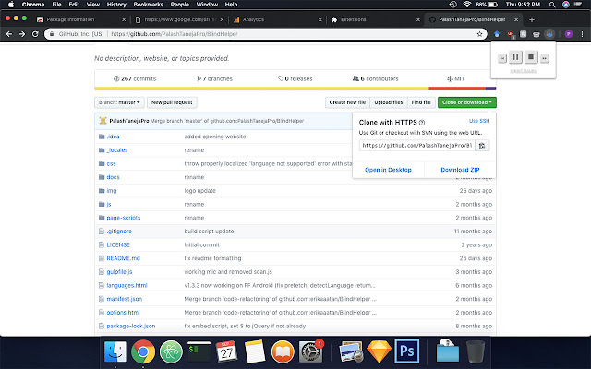591x369 pixels.
Task: Click the rewind button in extension popup
Action: pos(502,58)
